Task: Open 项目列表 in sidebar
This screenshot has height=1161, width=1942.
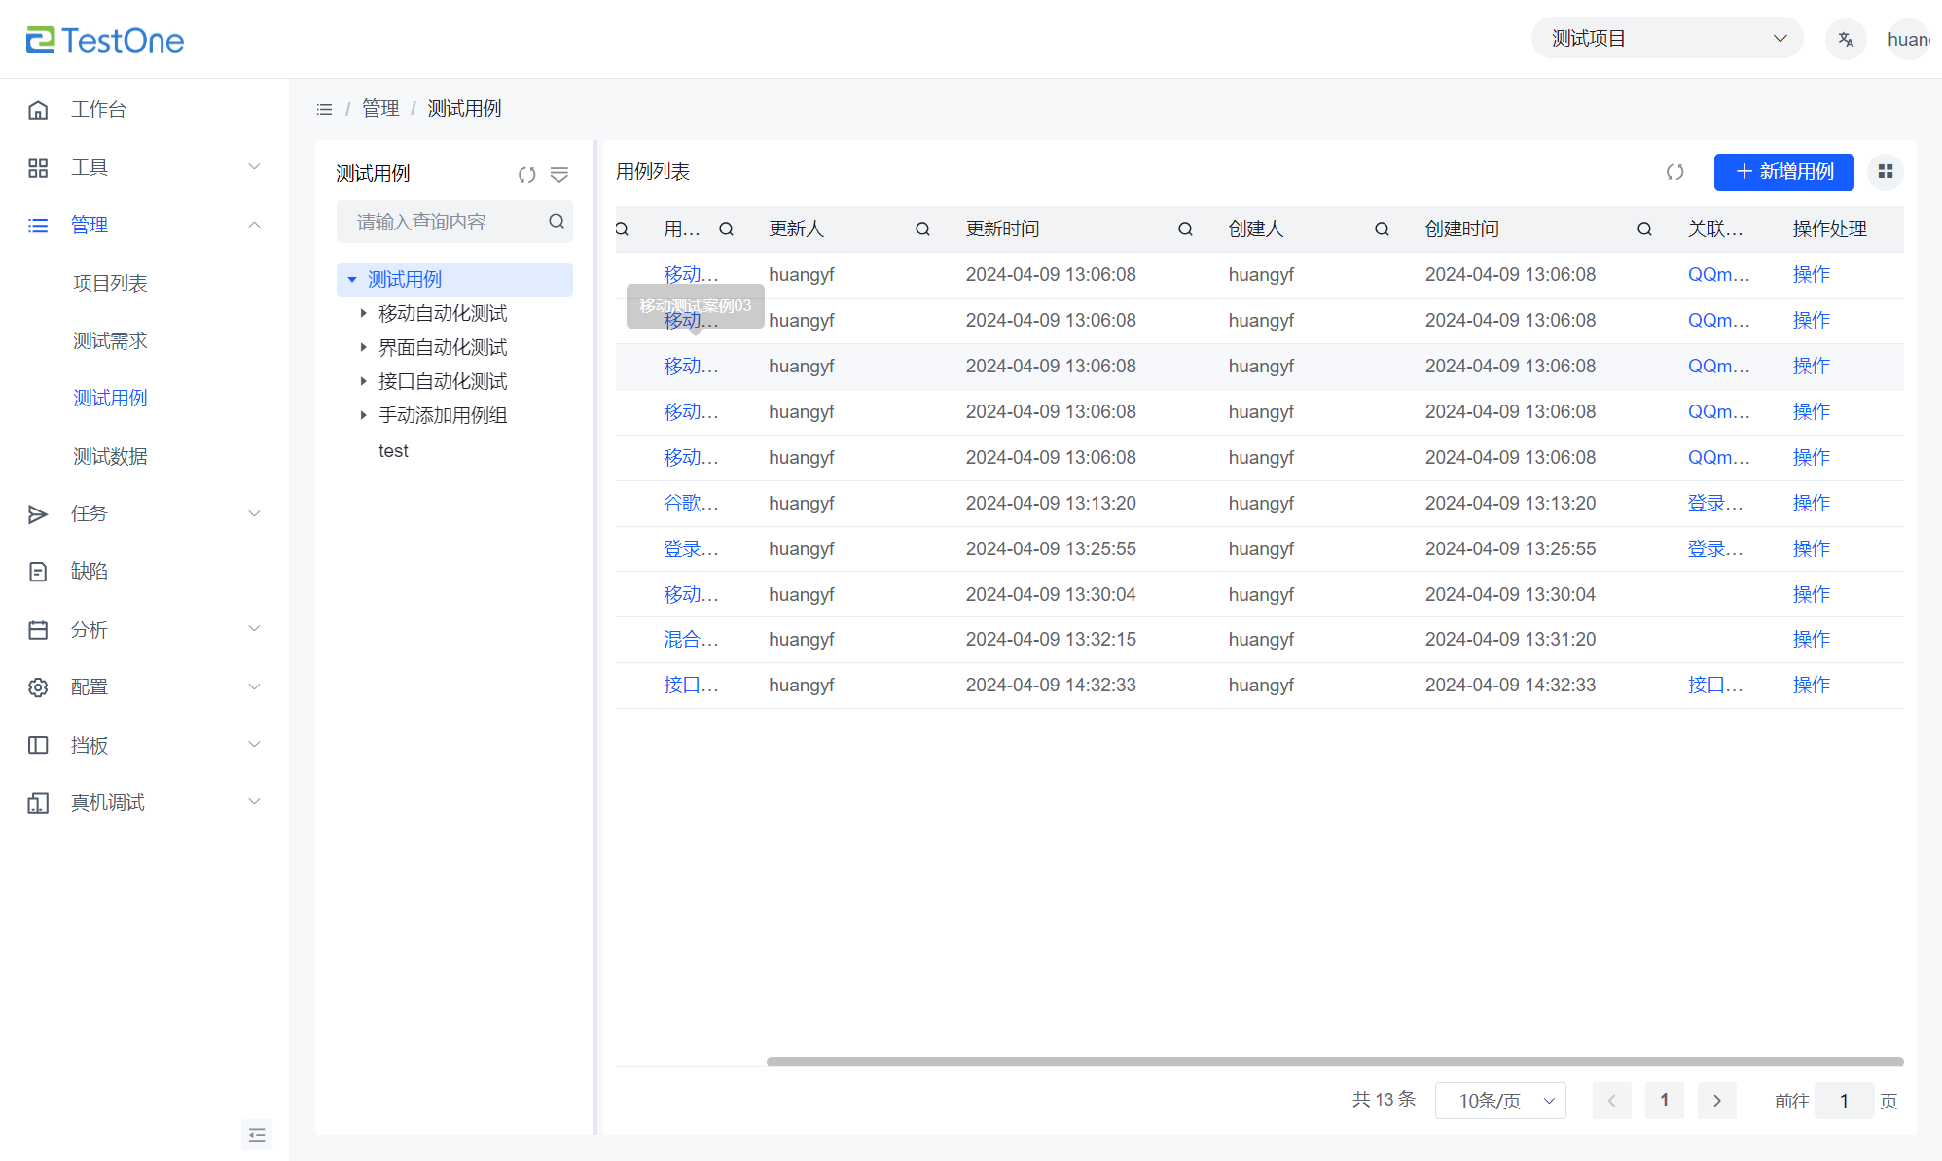Action: [x=110, y=283]
